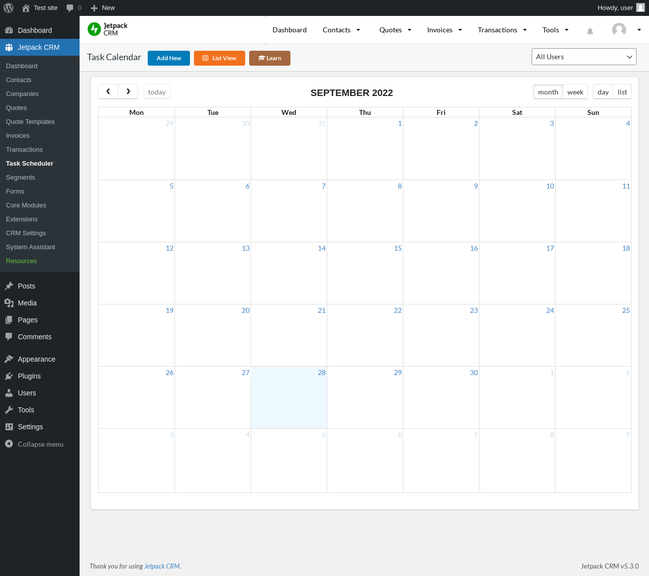Expand the Tools menu arrow in top nav

[566, 30]
